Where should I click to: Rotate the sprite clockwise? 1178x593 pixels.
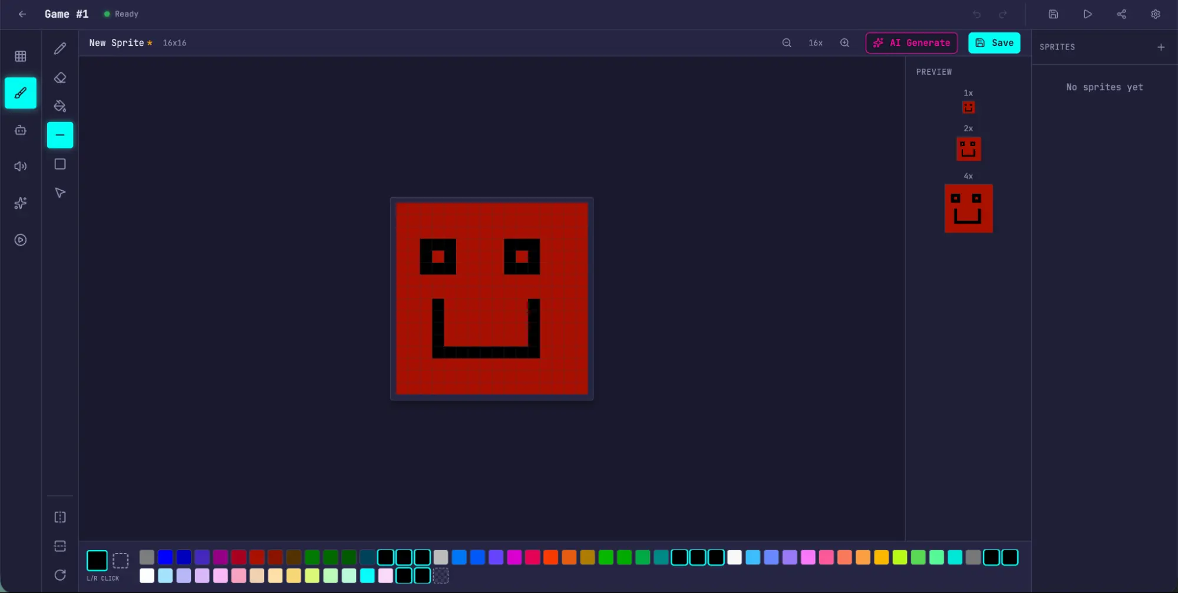pyautogui.click(x=60, y=575)
